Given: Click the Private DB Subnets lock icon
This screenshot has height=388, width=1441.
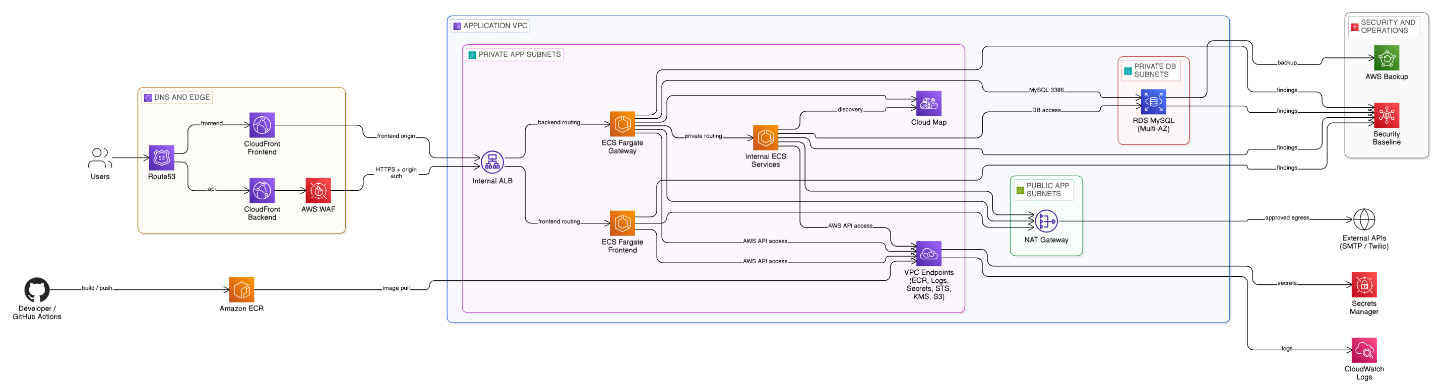Looking at the screenshot, I should coord(1129,71).
